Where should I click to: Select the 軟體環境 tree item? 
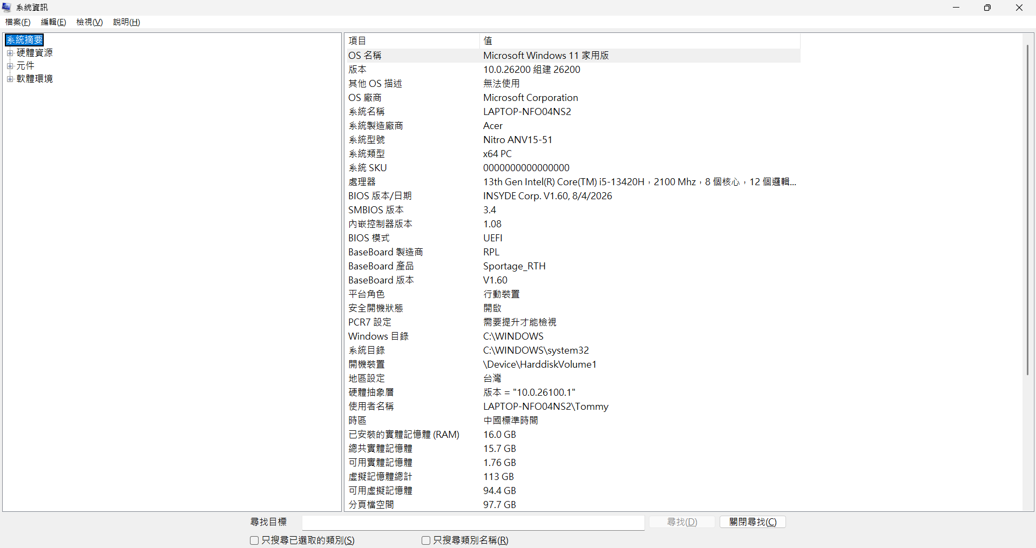pyautogui.click(x=35, y=79)
